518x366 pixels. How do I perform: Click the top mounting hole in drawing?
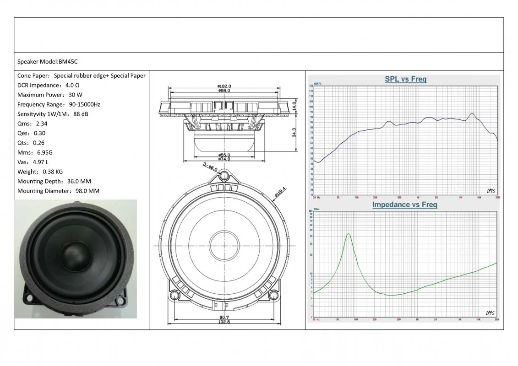click(224, 176)
